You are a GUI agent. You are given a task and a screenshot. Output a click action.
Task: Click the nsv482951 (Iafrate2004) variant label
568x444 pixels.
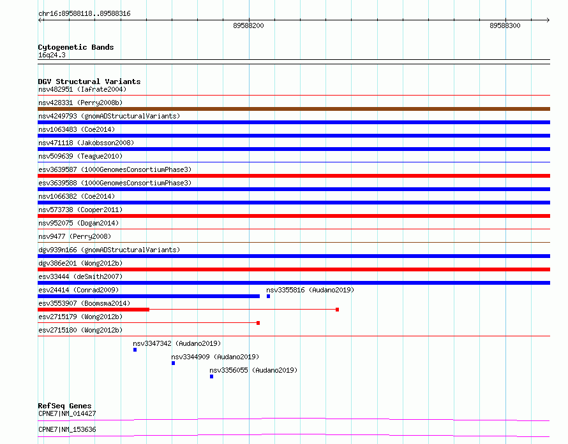pos(82,89)
